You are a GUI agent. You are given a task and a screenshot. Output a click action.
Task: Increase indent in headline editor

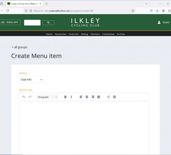(x=114, y=97)
